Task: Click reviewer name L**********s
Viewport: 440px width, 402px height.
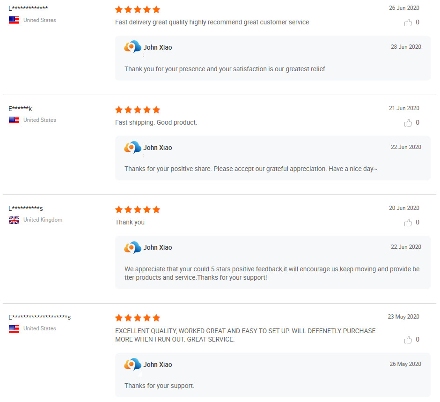Action: pos(26,208)
